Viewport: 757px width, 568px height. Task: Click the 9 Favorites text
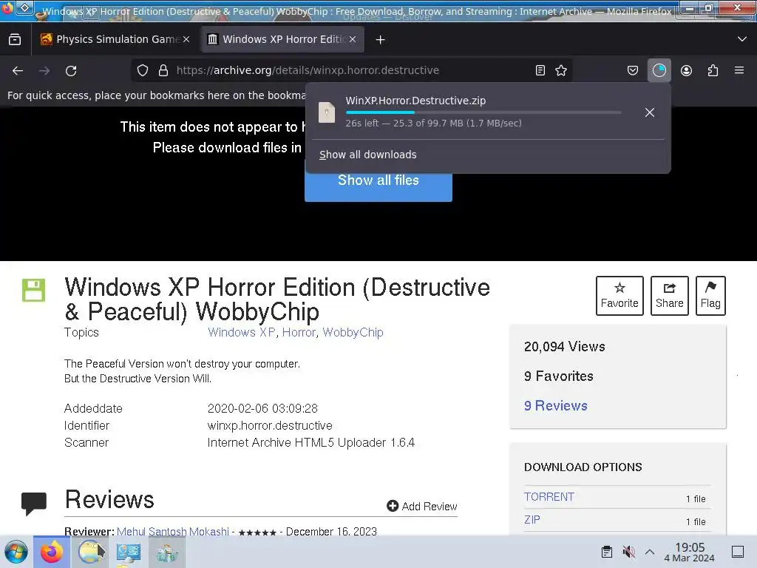[559, 376]
